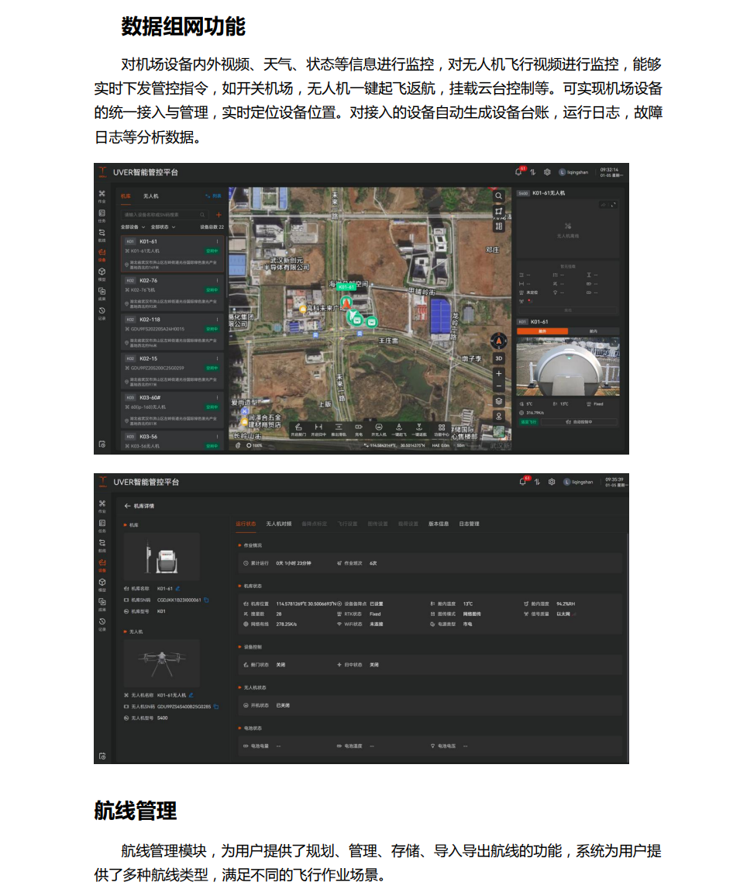Open the 日志管理 tab in 机库详情
The height and width of the screenshot is (896, 740).
[x=469, y=524]
